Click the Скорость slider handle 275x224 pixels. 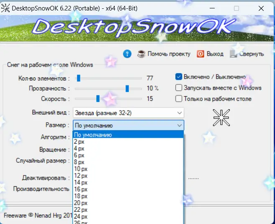tap(98, 98)
